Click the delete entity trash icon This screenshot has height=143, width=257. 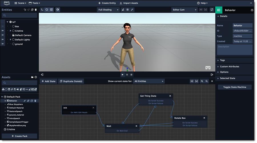(x=36, y=10)
